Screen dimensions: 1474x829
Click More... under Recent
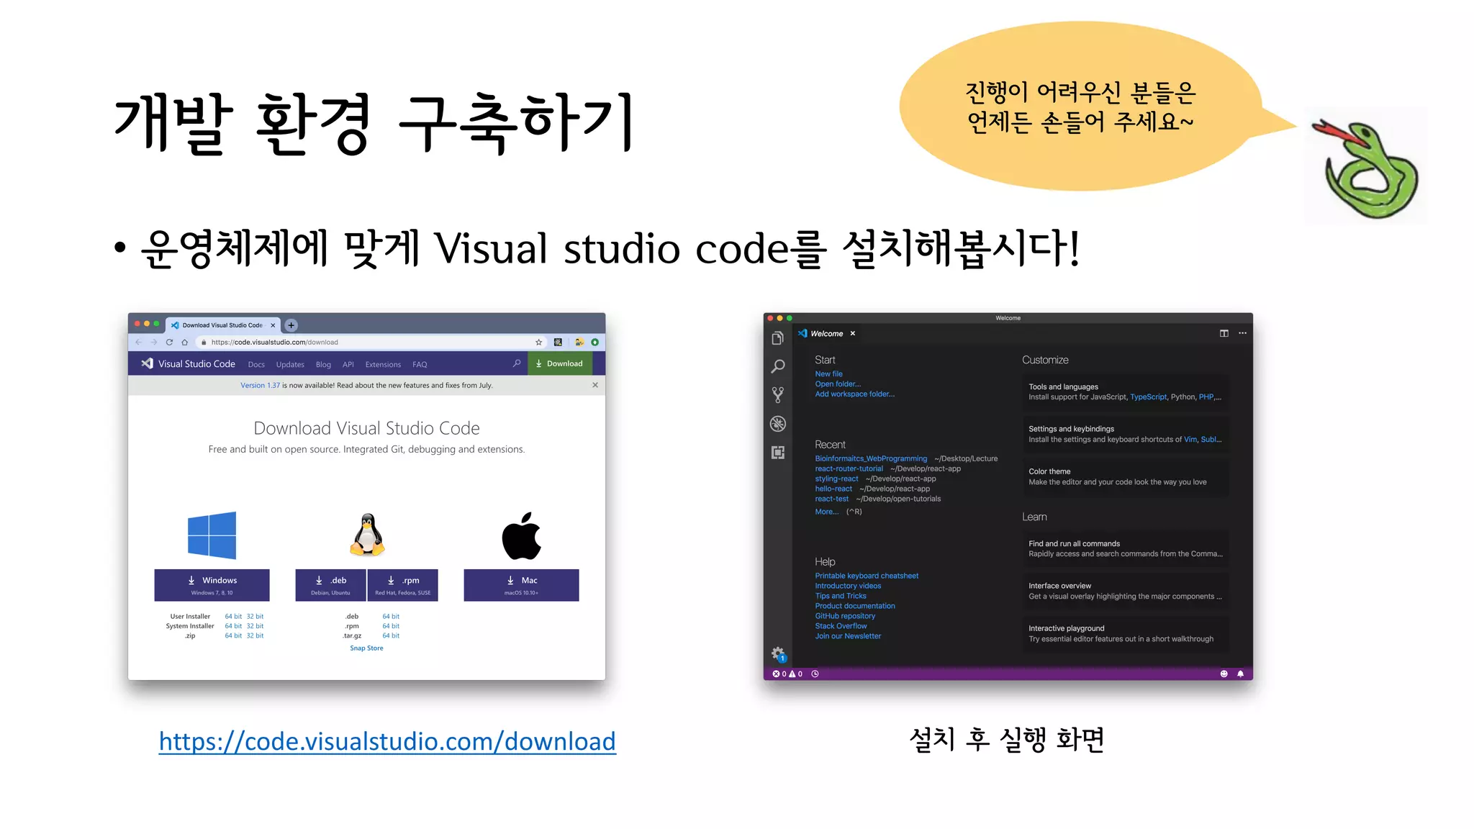click(826, 512)
